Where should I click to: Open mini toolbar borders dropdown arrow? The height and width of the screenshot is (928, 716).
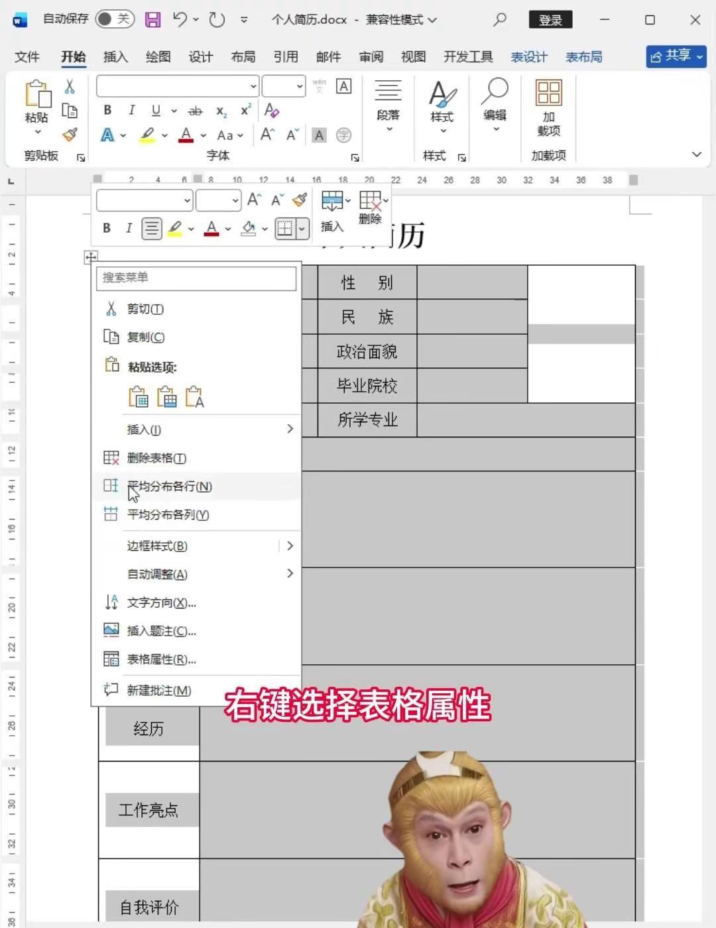click(x=302, y=229)
